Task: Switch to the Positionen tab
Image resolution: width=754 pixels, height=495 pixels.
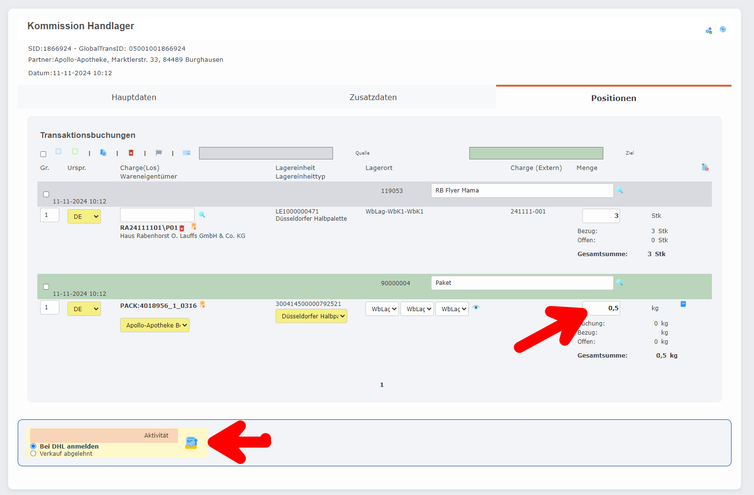Action: [614, 98]
